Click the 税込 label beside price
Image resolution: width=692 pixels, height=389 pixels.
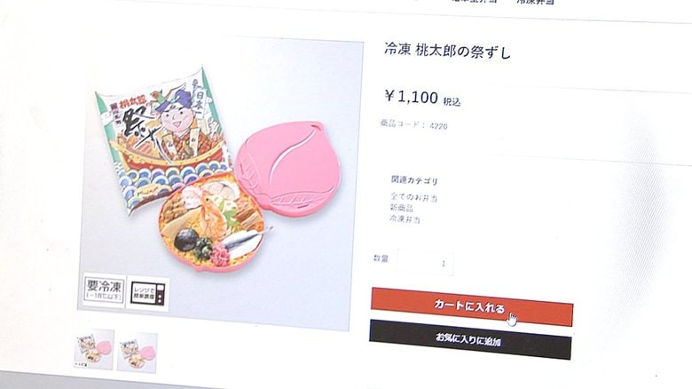click(x=452, y=101)
